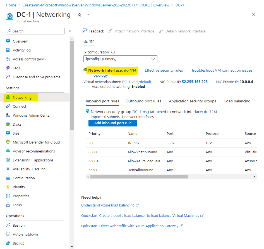This screenshot has height=249, width=264.
Task: Click the RDP rule warning triangle icon
Action: pyautogui.click(x=129, y=143)
